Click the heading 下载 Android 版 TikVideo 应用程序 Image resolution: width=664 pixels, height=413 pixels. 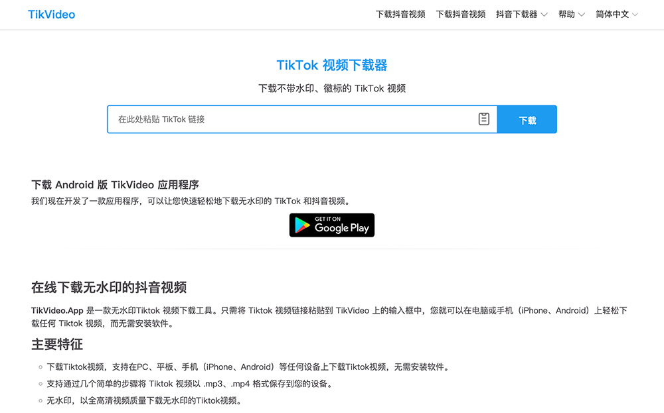coord(115,185)
